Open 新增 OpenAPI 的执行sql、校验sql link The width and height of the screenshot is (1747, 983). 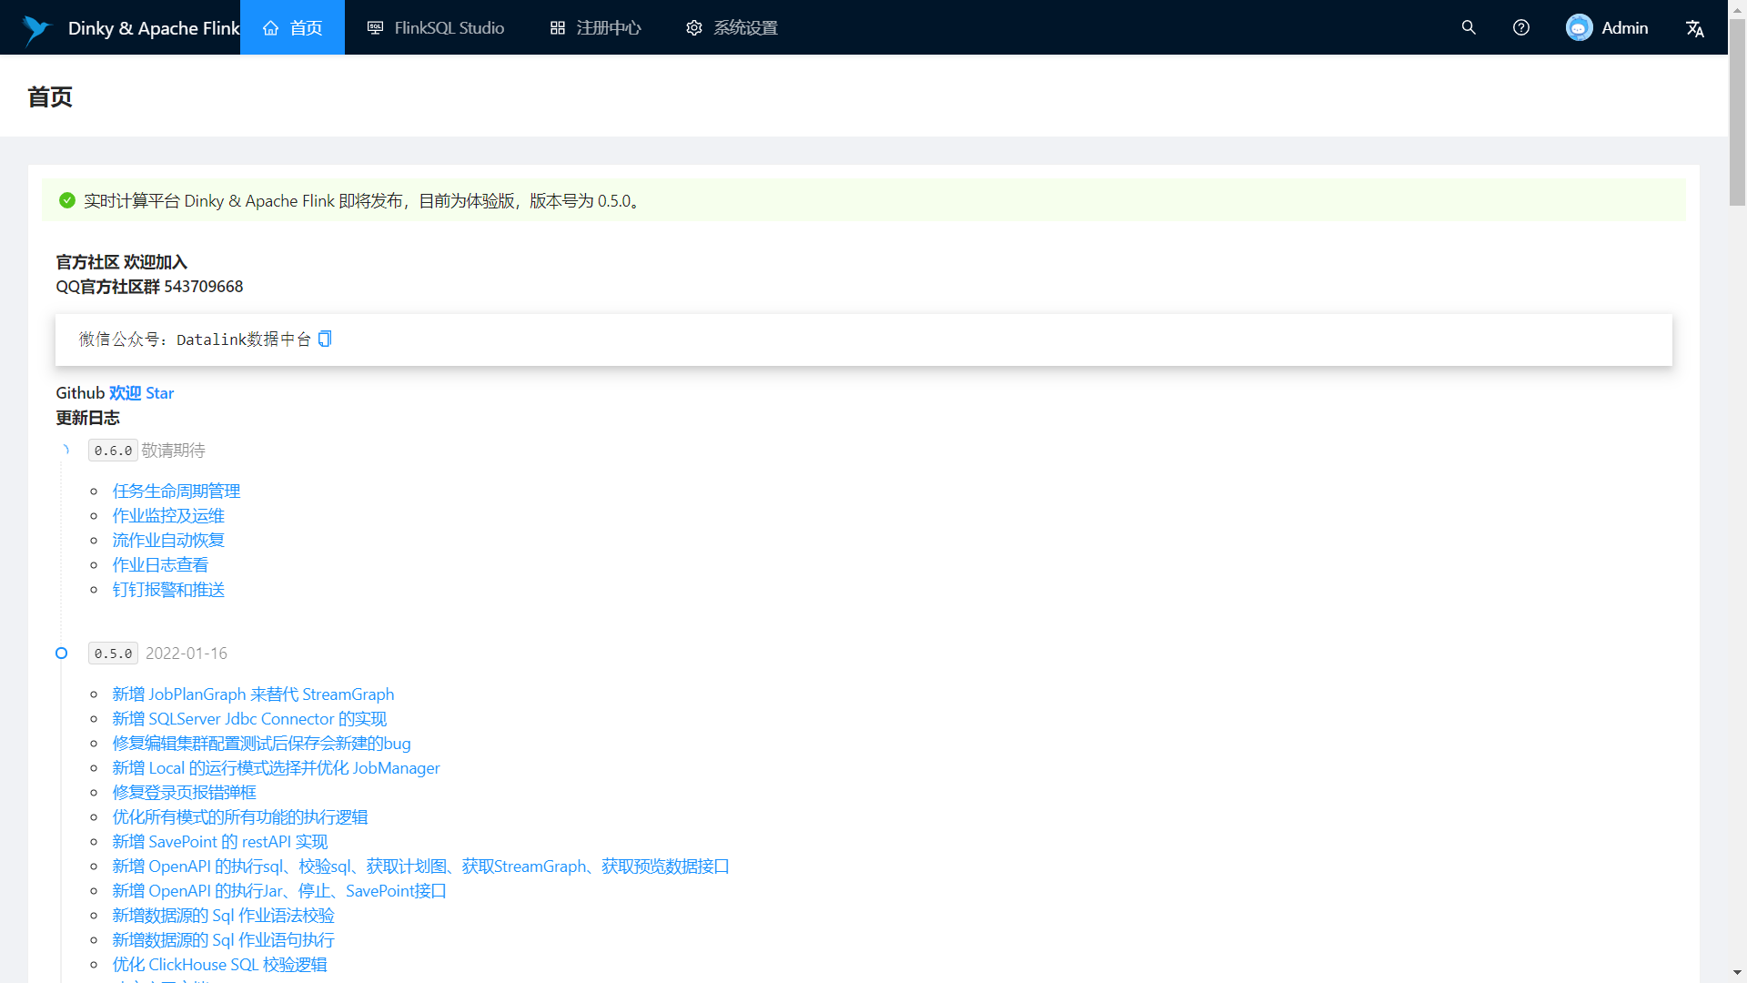420,866
